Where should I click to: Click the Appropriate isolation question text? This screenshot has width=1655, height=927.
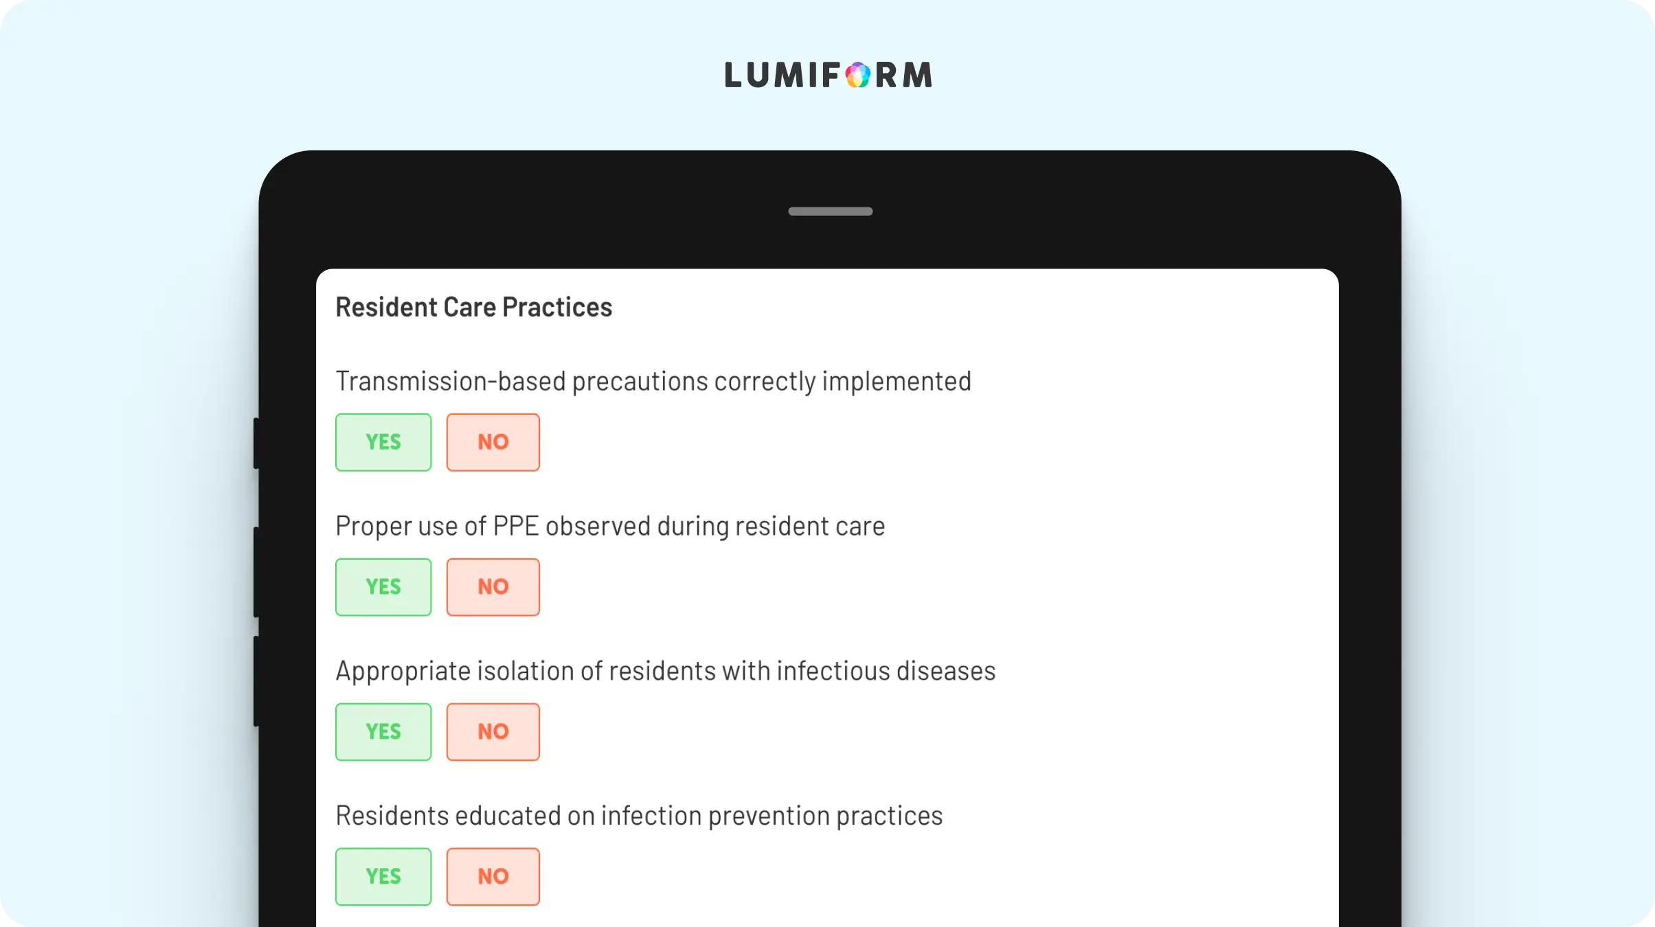666,672
